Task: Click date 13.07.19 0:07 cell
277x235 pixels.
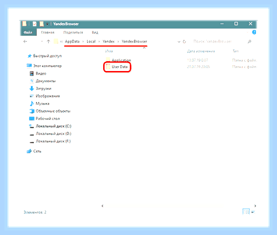Action: (197, 60)
